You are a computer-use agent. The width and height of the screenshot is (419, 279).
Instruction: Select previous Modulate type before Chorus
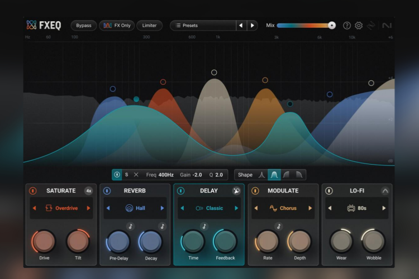point(255,208)
